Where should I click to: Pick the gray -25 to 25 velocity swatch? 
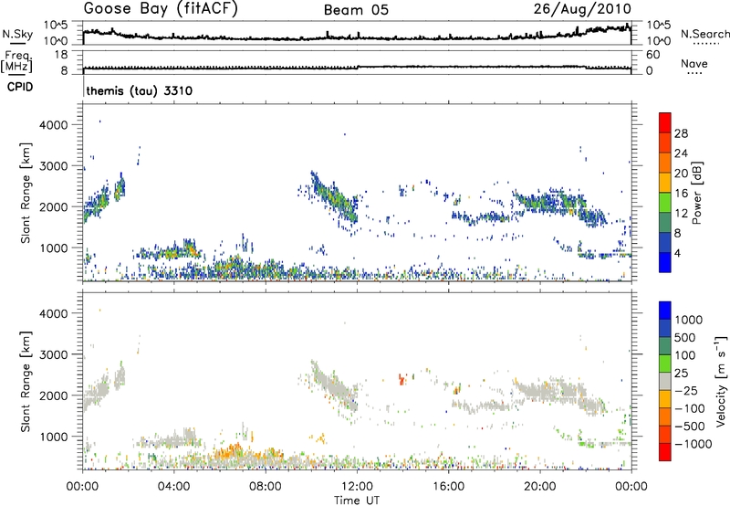point(665,382)
